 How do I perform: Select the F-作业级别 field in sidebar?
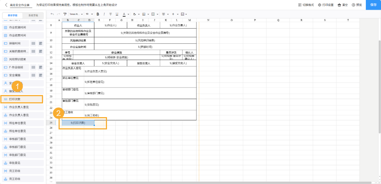click(16, 67)
